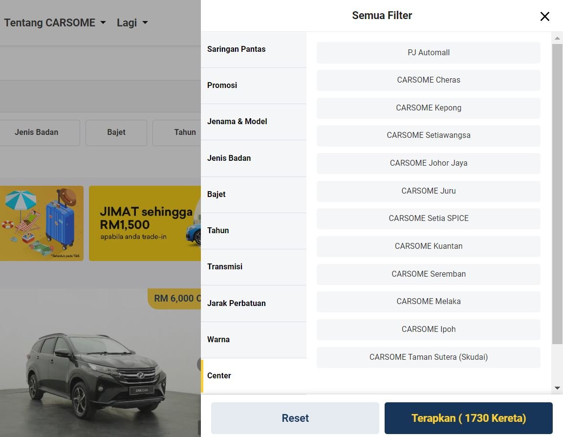Open the Transmisi filter category
The width and height of the screenshot is (563, 437).
(x=253, y=267)
